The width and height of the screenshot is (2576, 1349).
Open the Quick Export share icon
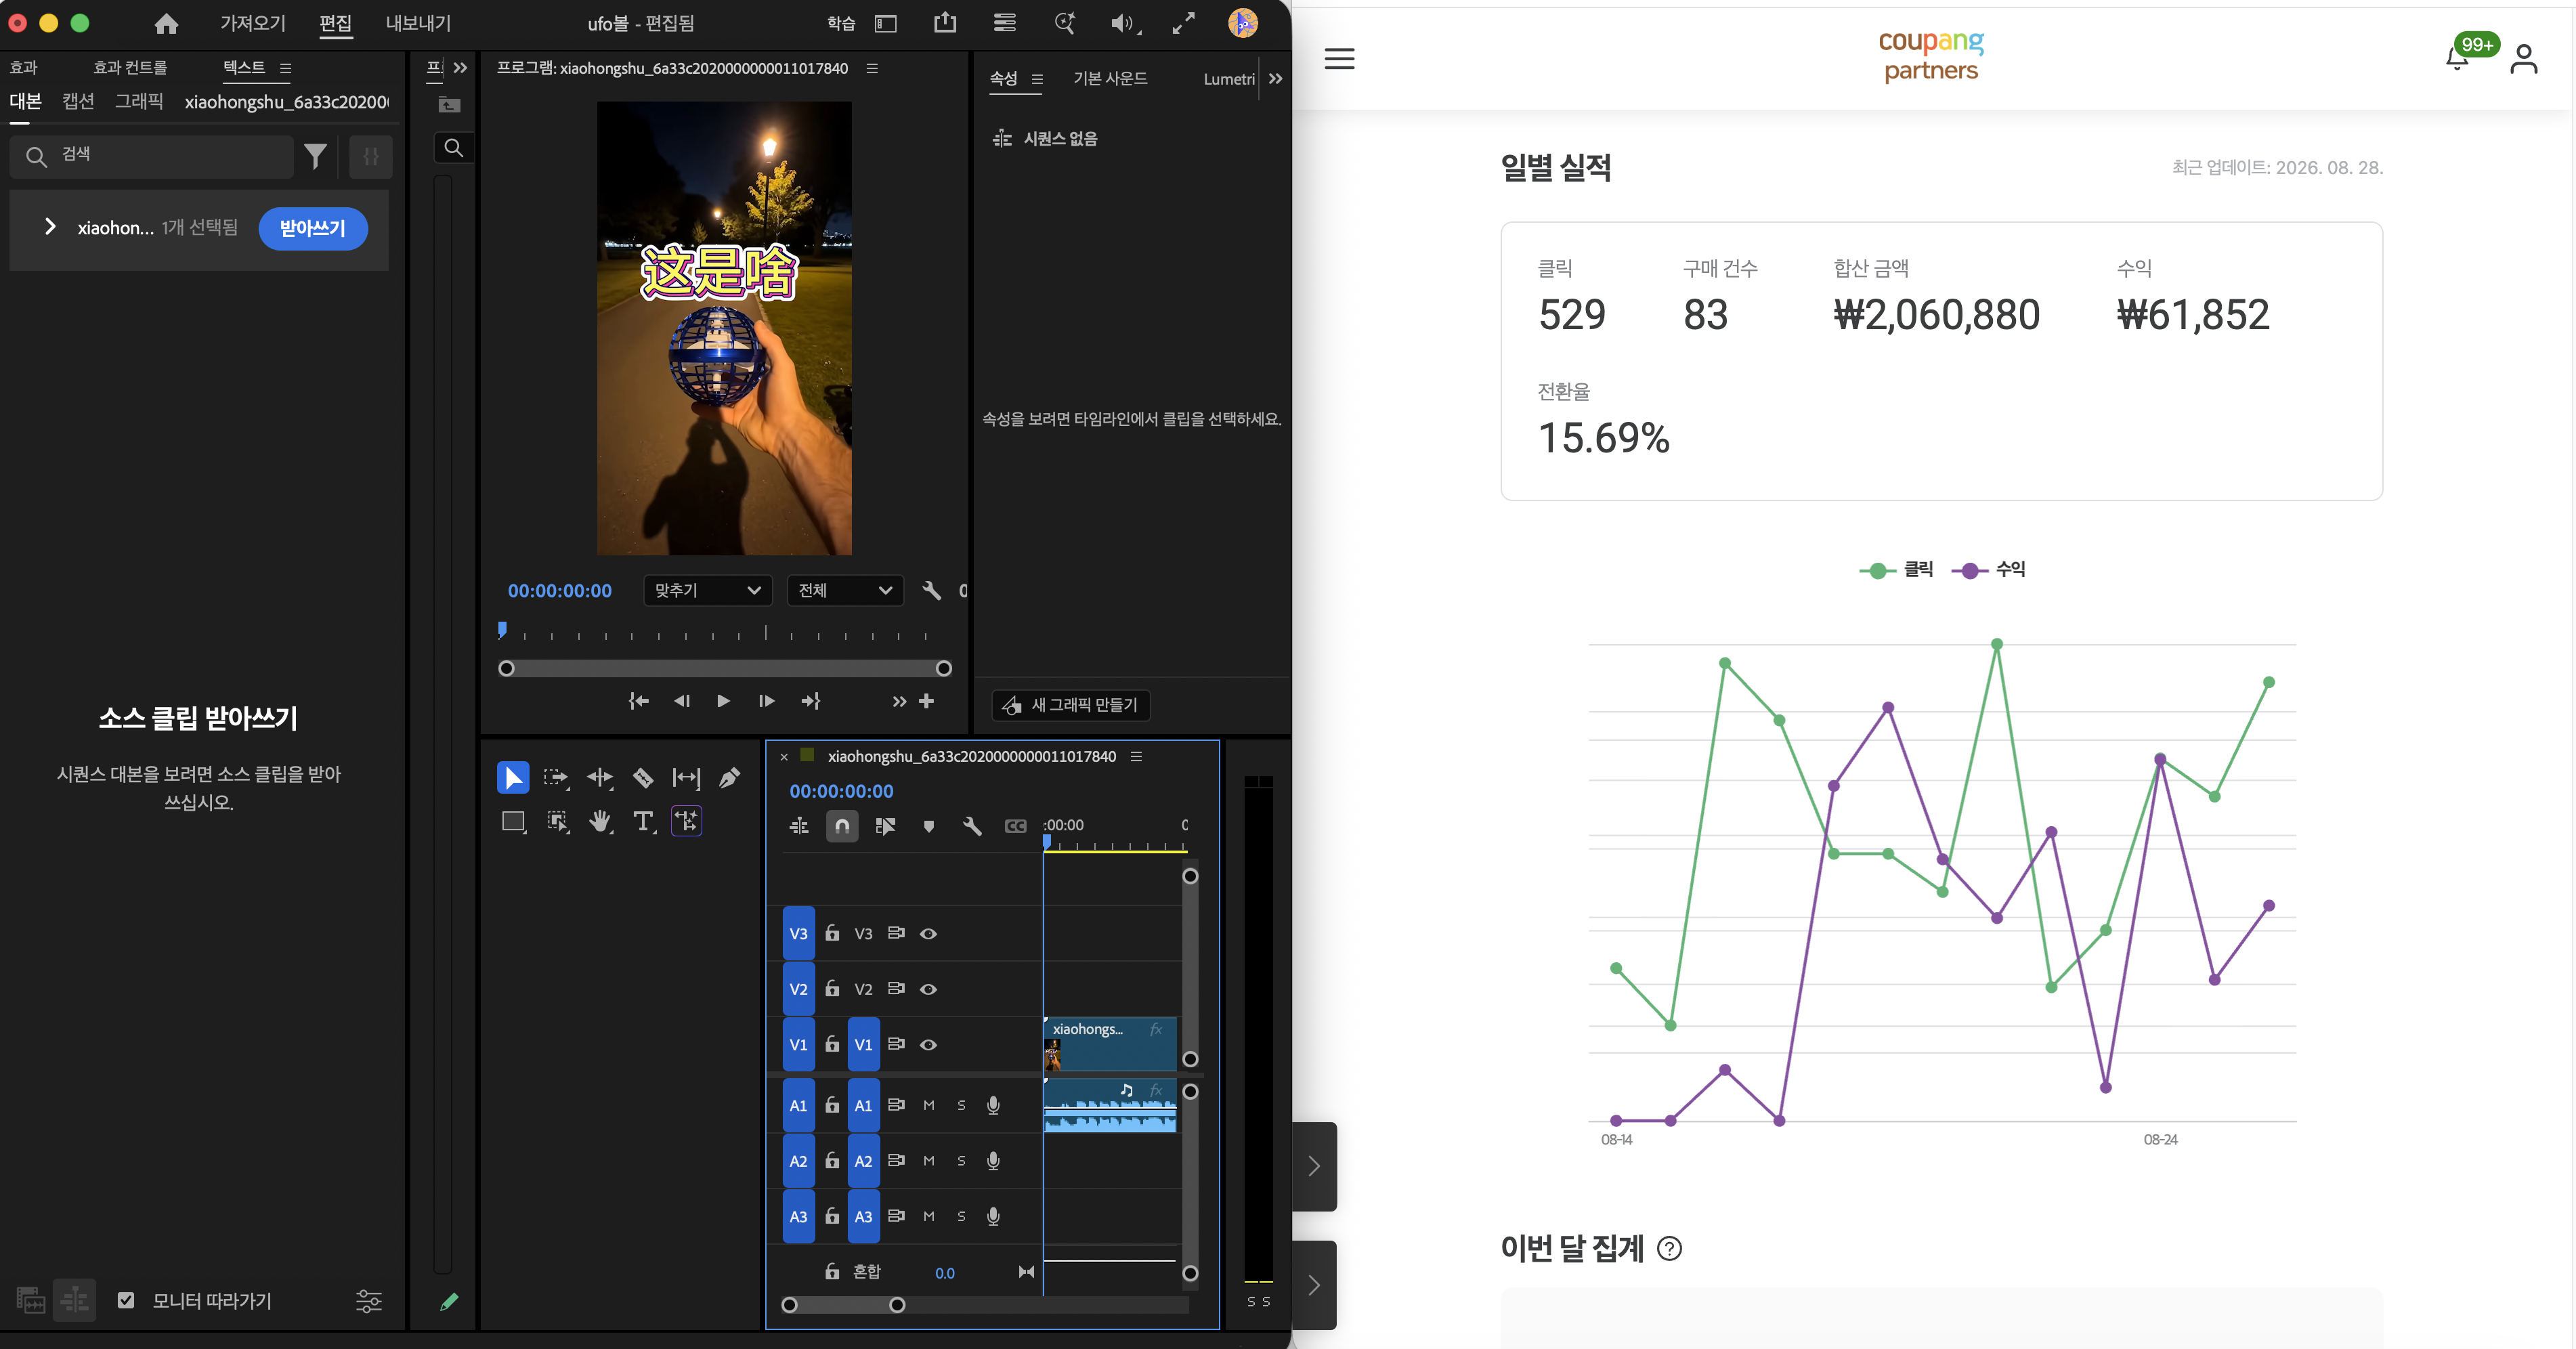click(945, 23)
